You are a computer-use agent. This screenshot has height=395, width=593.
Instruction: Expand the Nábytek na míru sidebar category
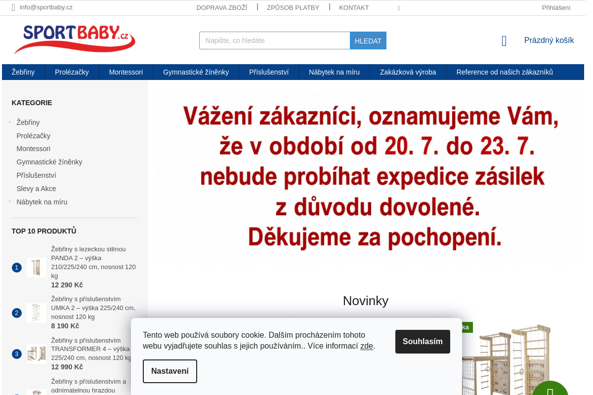coord(9,201)
